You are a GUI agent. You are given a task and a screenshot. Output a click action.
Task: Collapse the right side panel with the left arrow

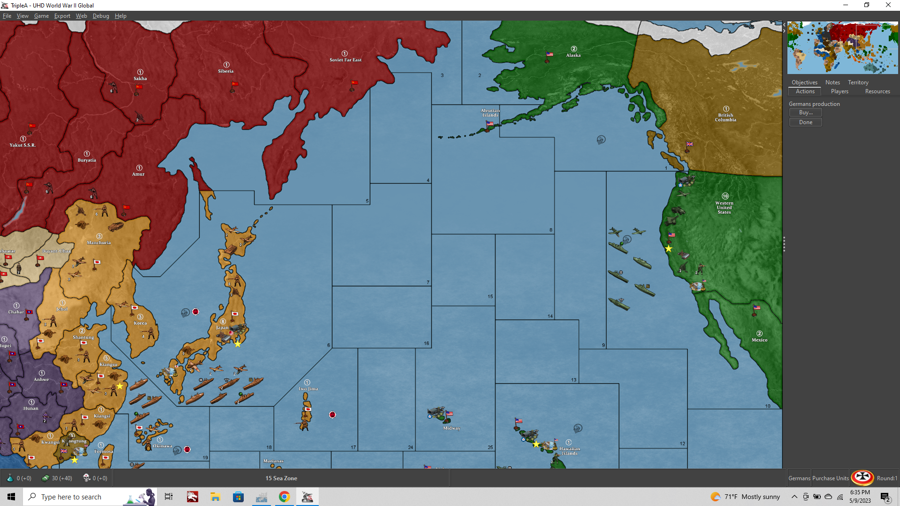click(x=784, y=24)
